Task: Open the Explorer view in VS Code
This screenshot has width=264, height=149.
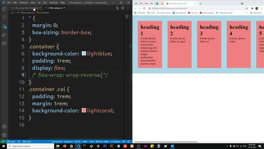Action: pos(4,9)
